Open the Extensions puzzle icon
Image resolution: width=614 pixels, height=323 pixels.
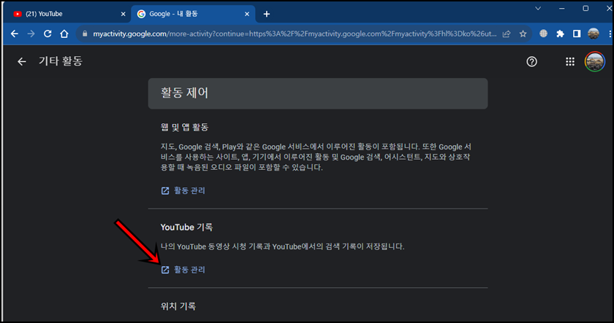click(x=560, y=34)
